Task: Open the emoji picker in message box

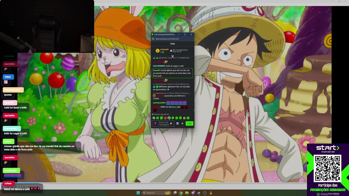Action: 171,124
